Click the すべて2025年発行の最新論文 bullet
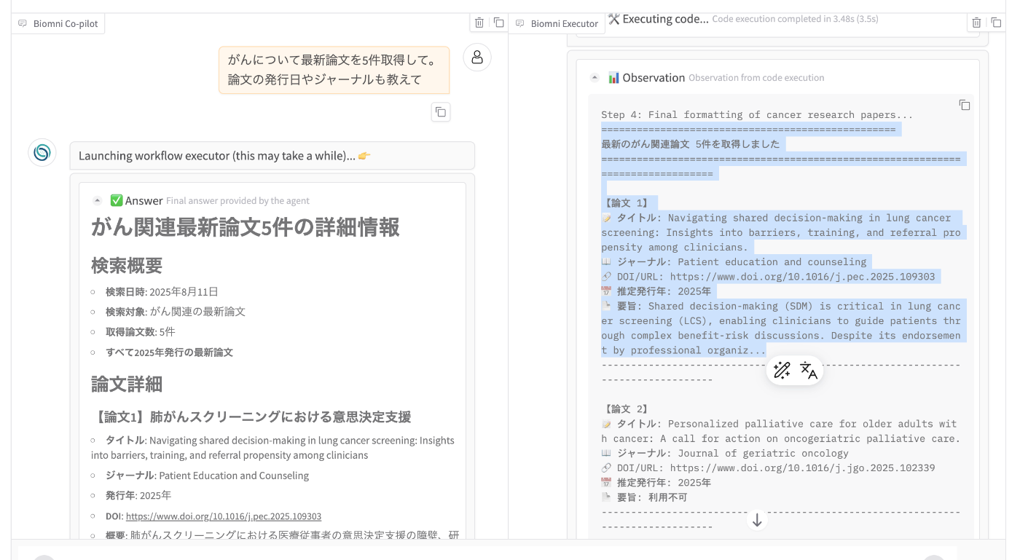The height and width of the screenshot is (560, 1020). (169, 352)
